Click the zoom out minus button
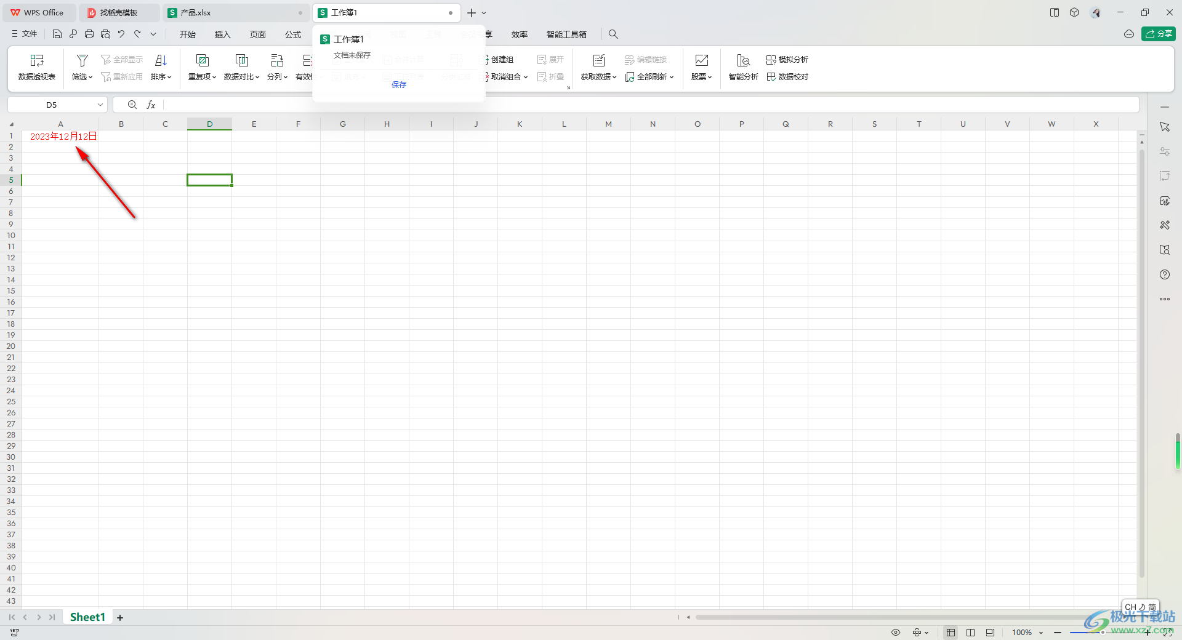The height and width of the screenshot is (640, 1182). click(x=1058, y=633)
